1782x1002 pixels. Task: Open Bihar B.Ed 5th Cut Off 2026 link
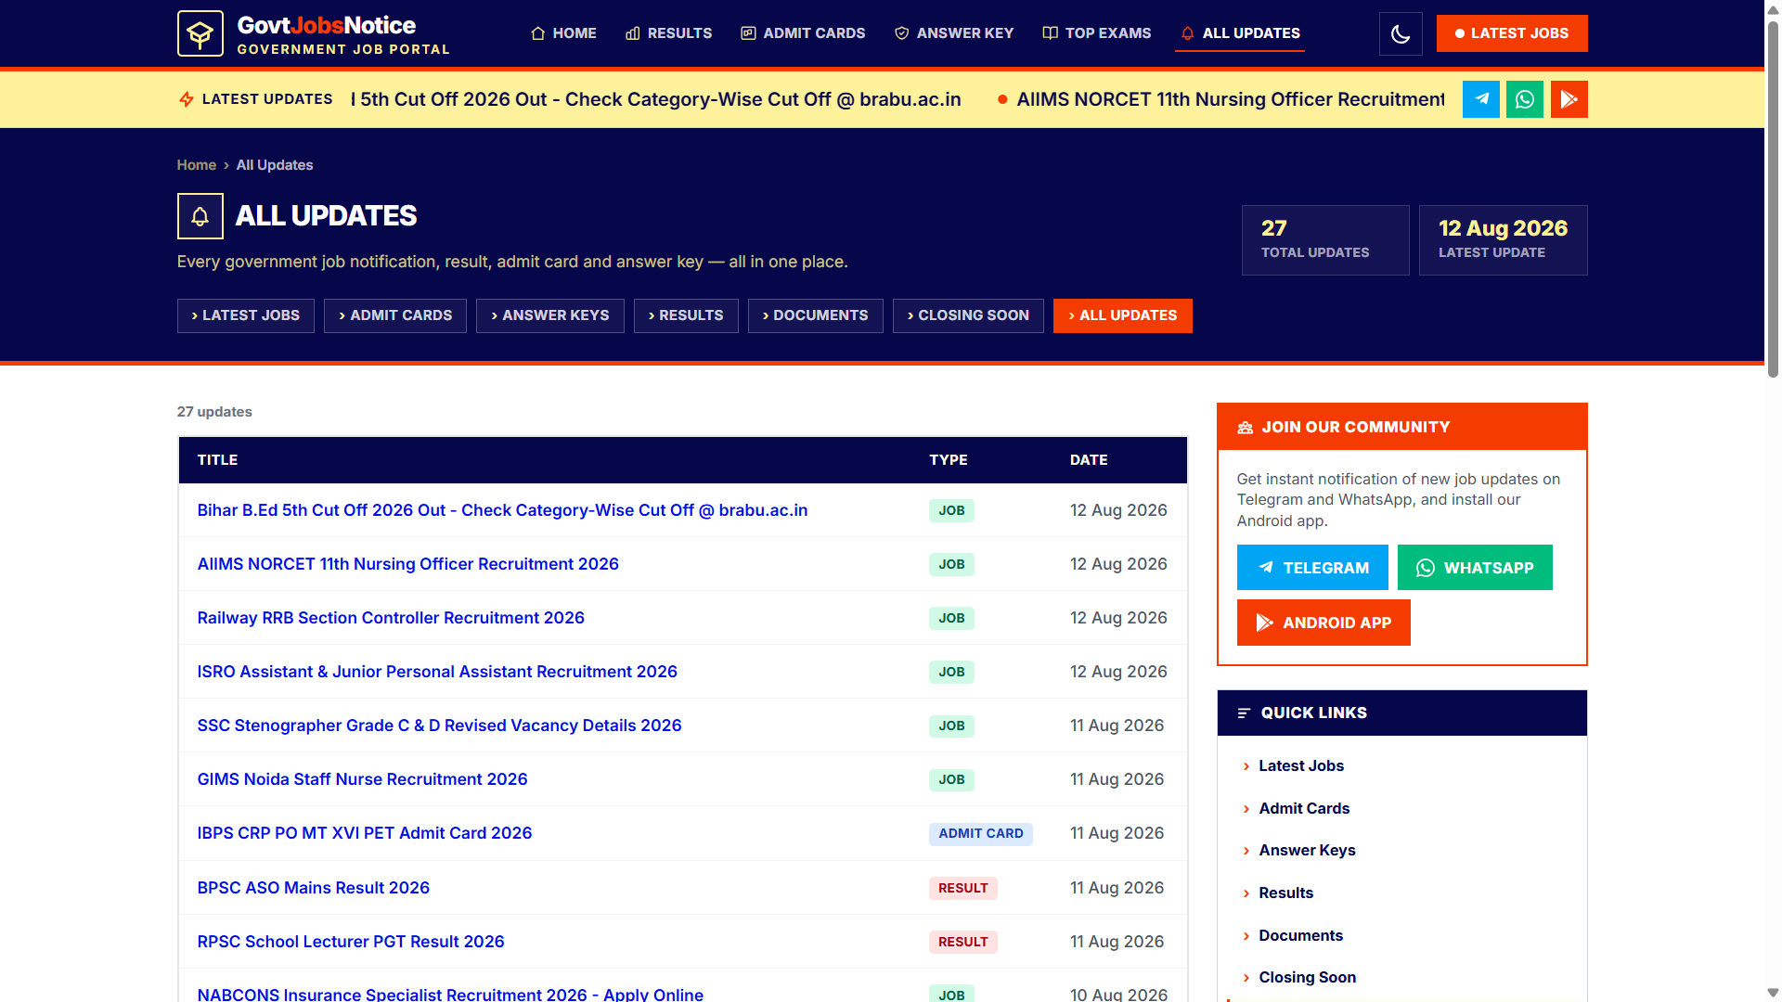[x=502, y=510]
